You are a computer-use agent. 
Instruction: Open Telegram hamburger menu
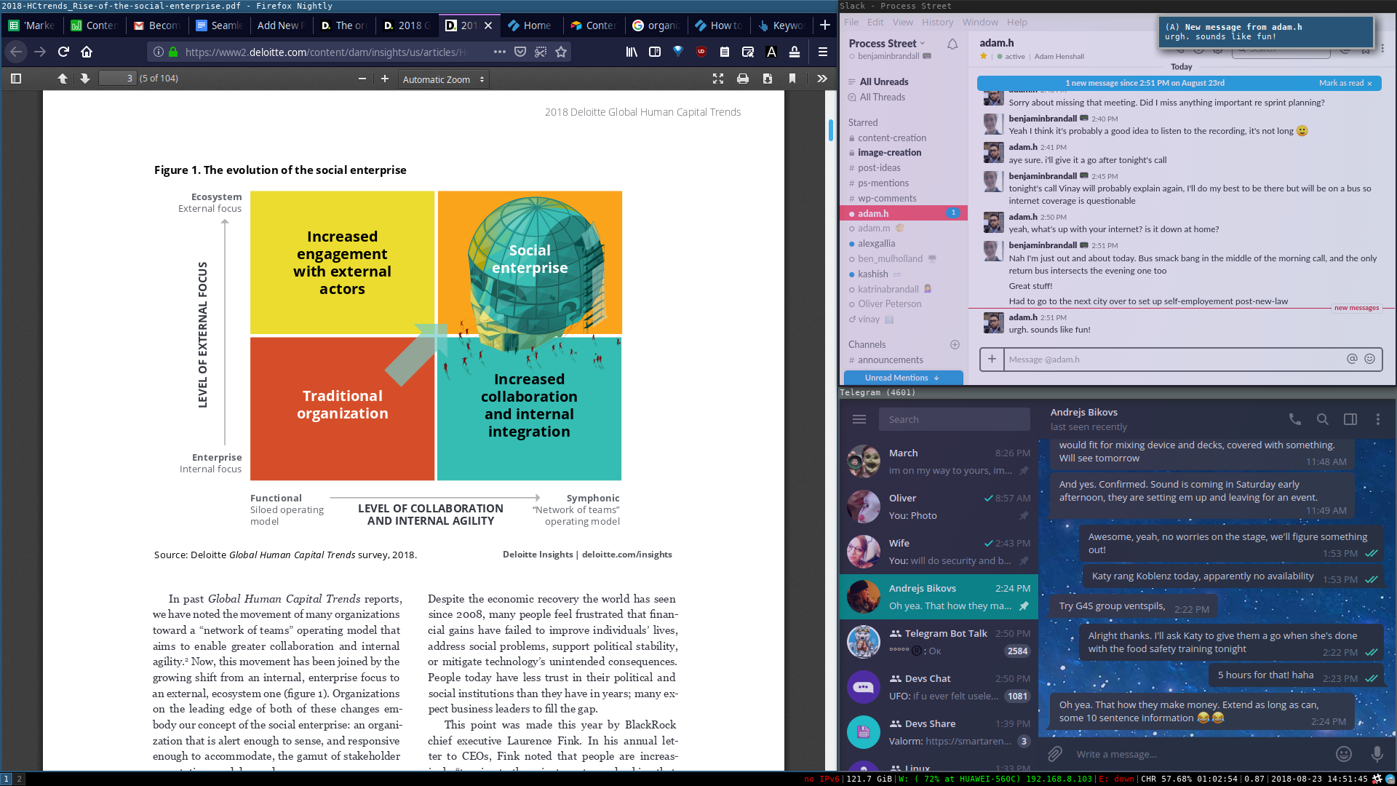click(859, 419)
